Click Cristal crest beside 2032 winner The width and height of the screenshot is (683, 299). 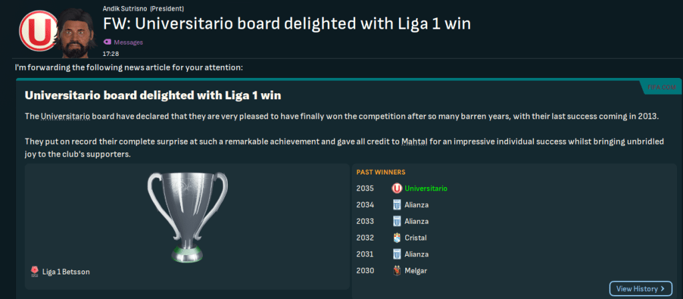tap(397, 238)
